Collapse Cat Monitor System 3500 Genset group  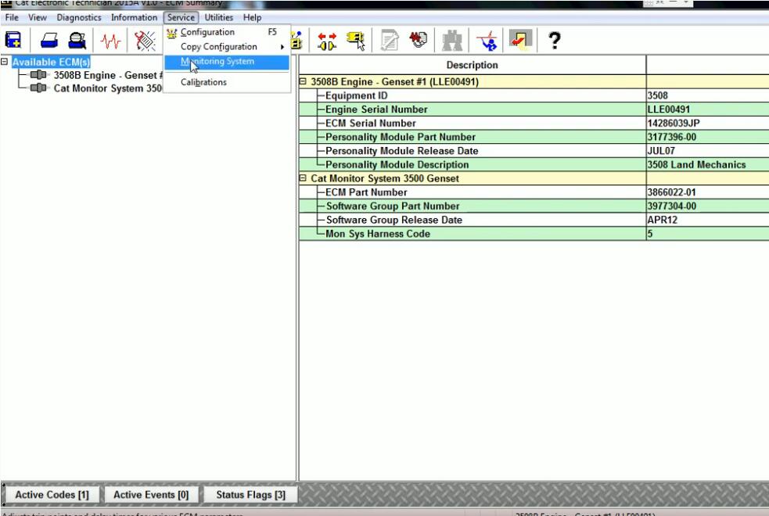point(303,178)
